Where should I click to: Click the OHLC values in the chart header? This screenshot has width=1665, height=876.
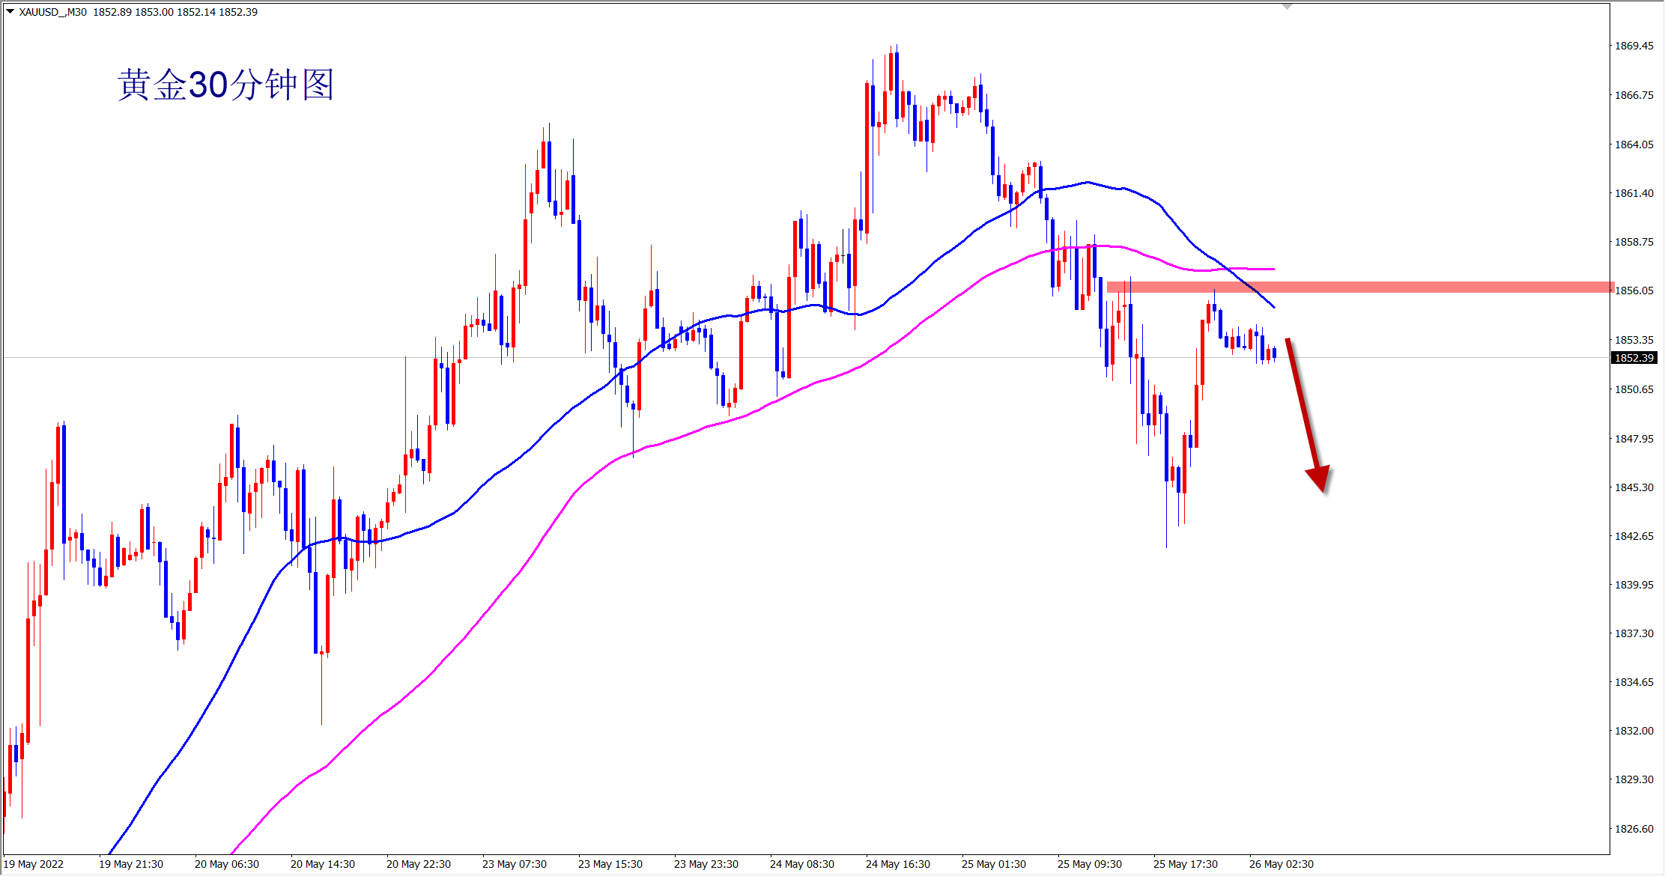175,12
